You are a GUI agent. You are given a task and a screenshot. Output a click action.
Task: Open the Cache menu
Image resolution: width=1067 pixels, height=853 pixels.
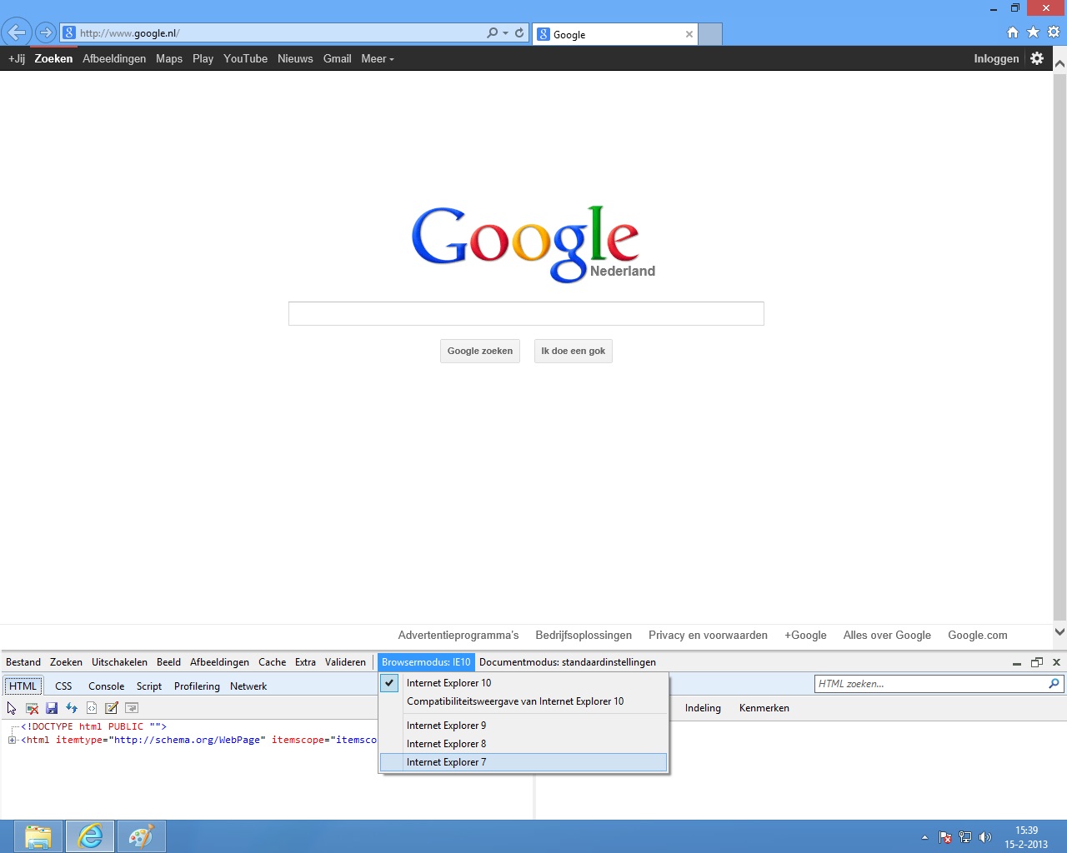point(272,662)
